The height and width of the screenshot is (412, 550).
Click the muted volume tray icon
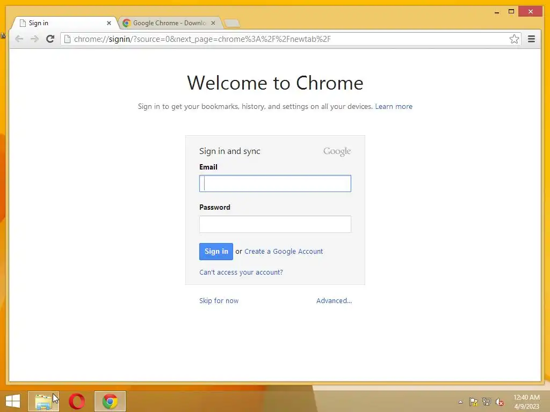pyautogui.click(x=500, y=402)
